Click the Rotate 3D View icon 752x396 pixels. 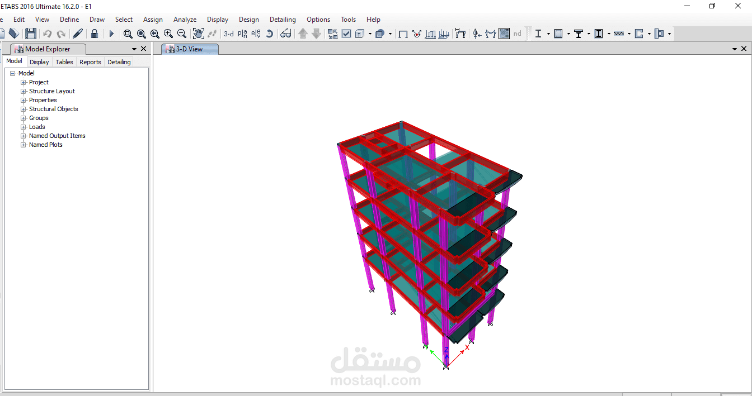(x=269, y=34)
